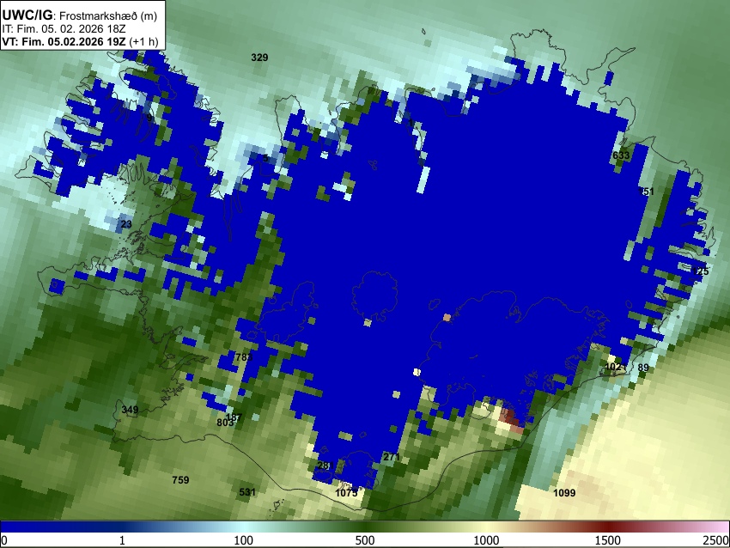
Task: Click the legend label '1000'
Action: [x=486, y=540]
